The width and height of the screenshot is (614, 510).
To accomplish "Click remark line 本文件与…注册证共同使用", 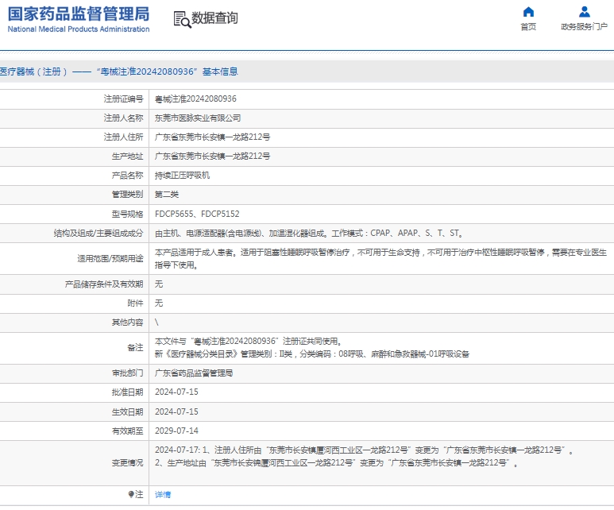I will (x=249, y=341).
